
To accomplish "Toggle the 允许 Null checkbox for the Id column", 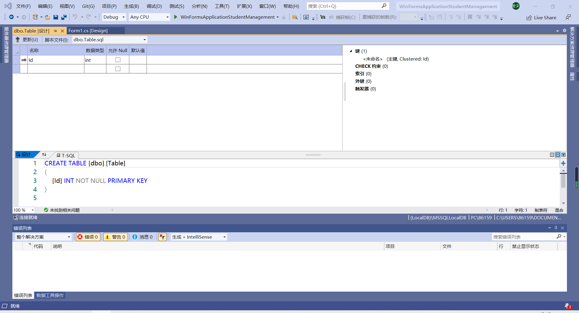I will click(118, 60).
